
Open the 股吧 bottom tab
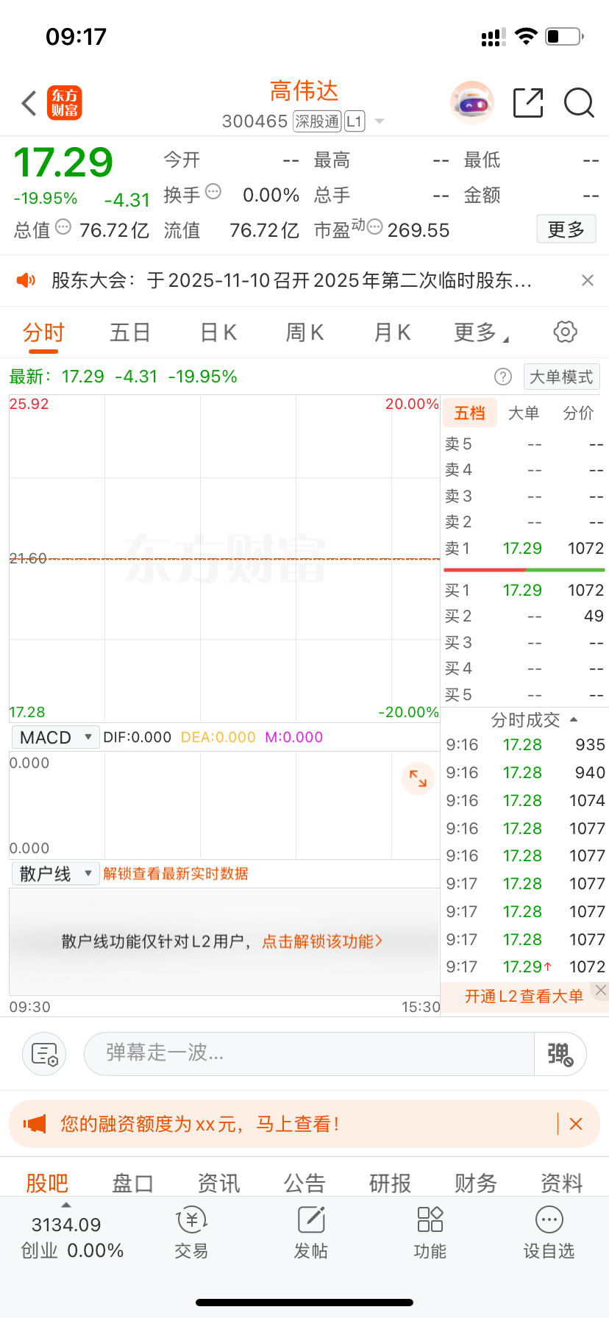coord(47,1183)
